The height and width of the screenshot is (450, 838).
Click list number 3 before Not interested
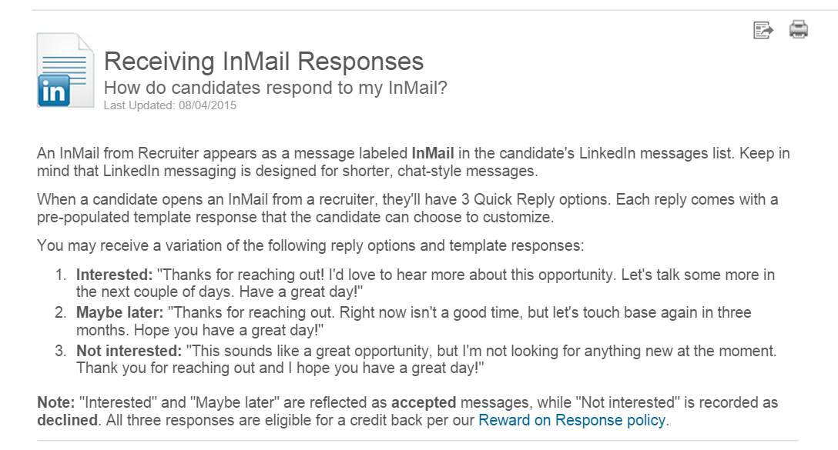pos(61,351)
